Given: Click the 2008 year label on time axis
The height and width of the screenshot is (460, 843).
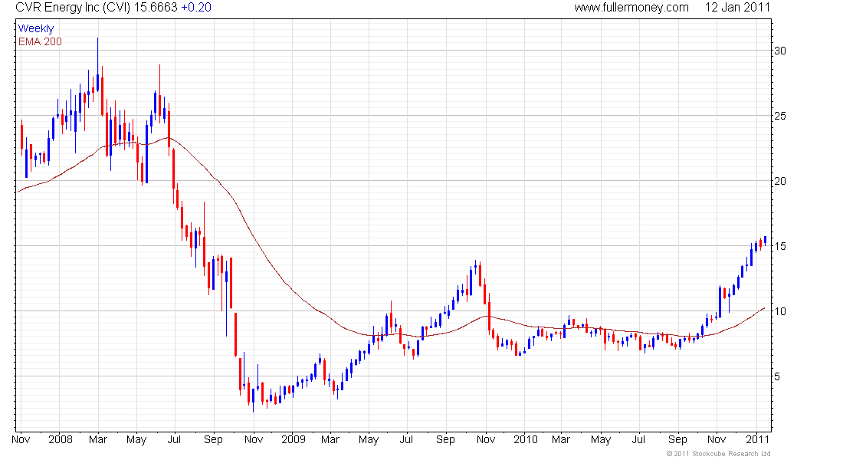Looking at the screenshot, I should 61,439.
